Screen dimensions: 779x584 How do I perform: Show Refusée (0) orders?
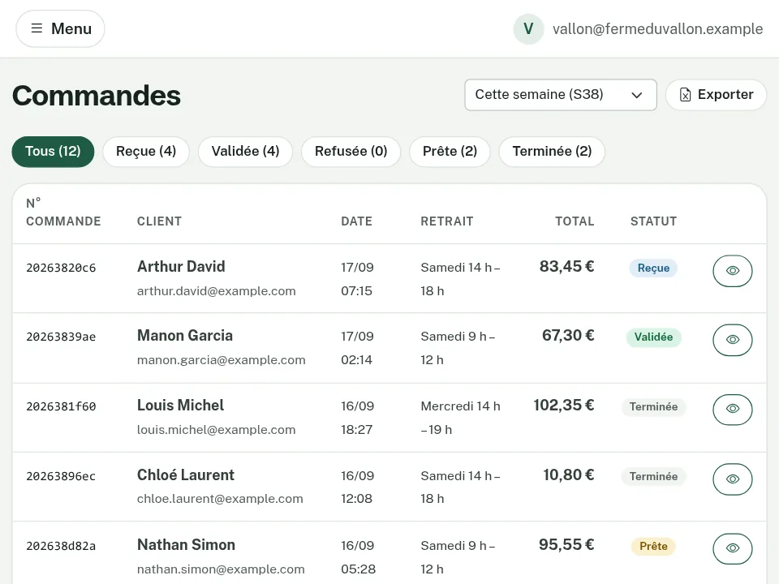351,152
